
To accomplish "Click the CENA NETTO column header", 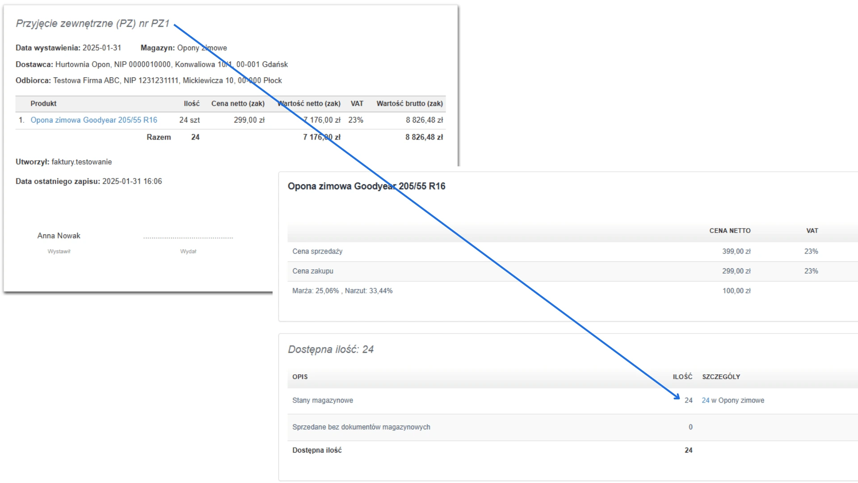I will click(730, 231).
